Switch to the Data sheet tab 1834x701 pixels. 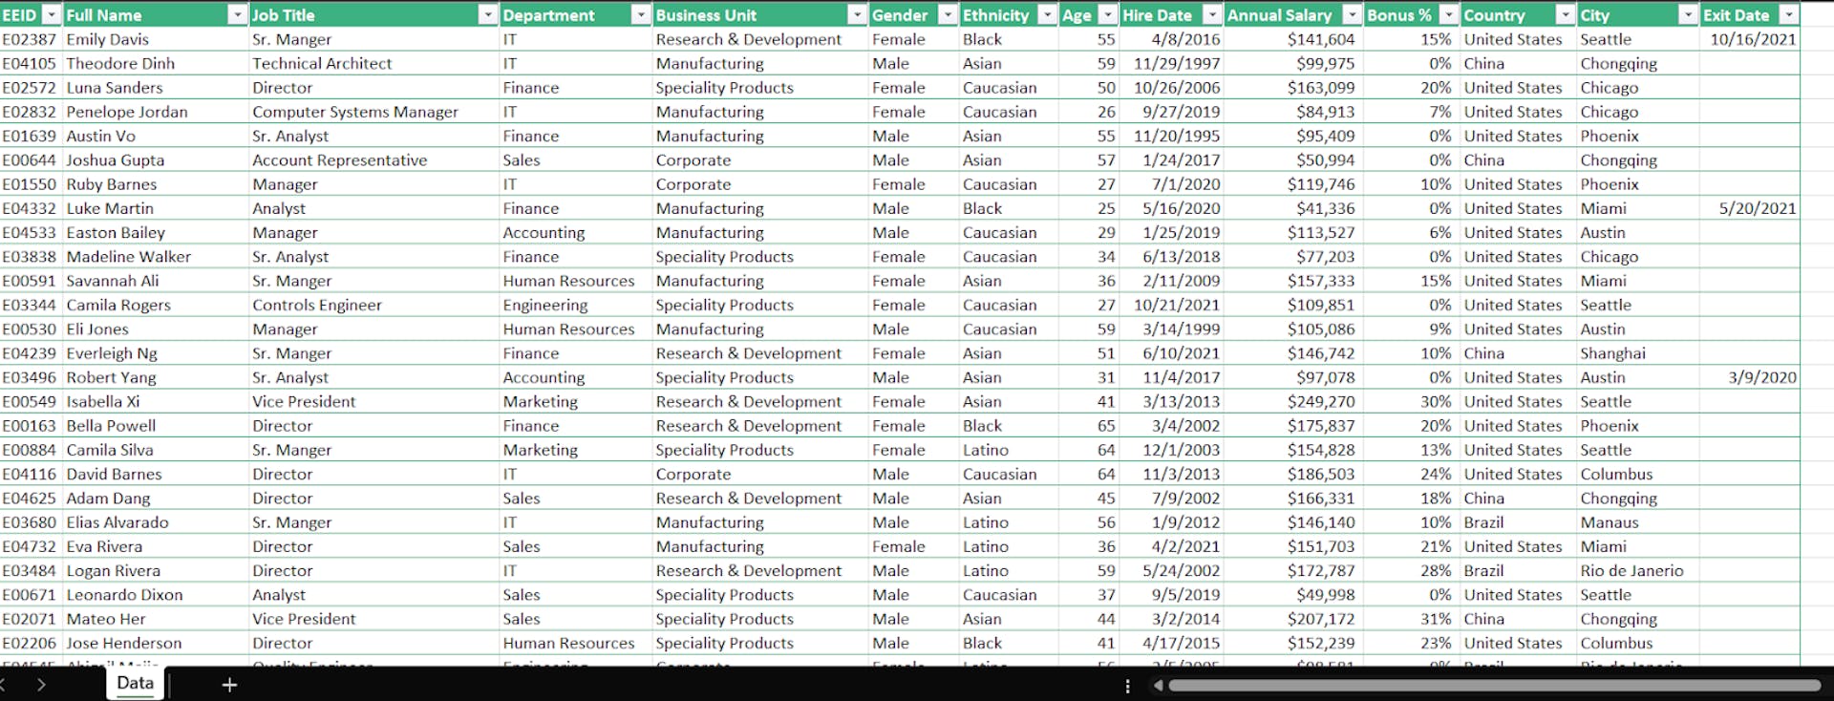pyautogui.click(x=135, y=683)
